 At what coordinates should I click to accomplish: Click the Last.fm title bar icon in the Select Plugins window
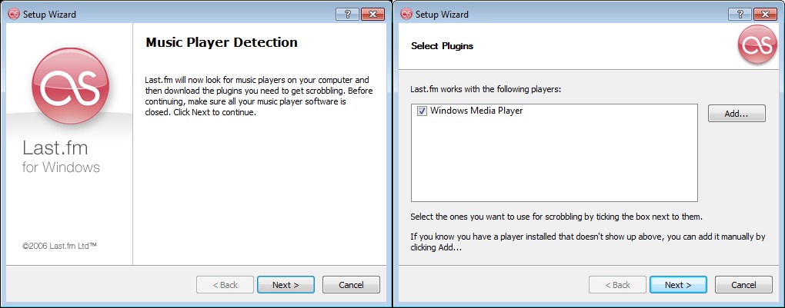(x=406, y=14)
